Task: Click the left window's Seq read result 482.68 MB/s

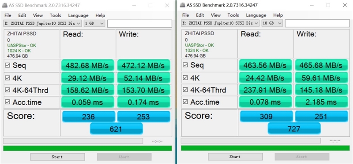Action: click(87, 66)
